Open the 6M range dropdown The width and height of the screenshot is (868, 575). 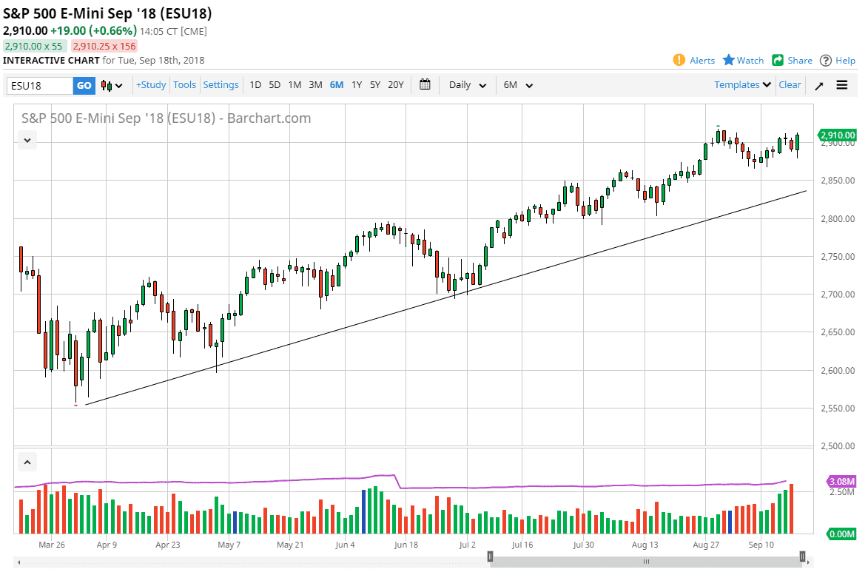coord(517,85)
